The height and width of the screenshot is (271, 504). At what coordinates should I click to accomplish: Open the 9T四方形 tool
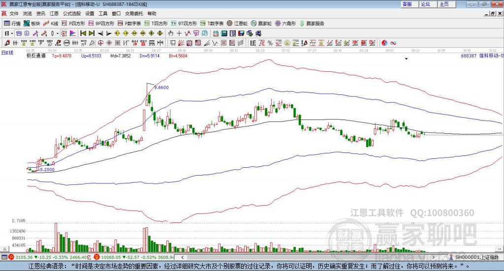[184, 24]
